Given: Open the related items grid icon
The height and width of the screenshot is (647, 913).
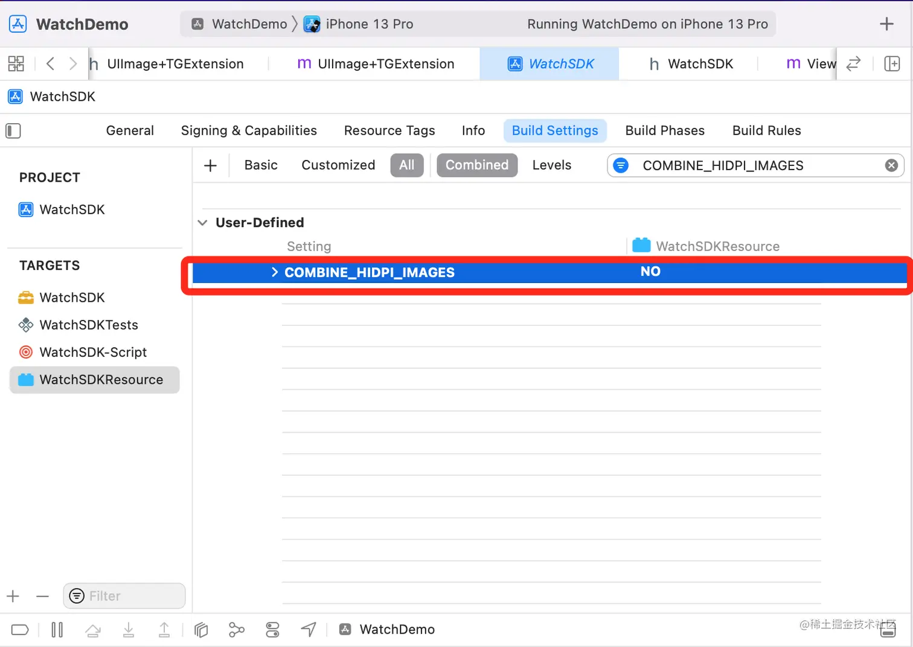Looking at the screenshot, I should pos(16,63).
